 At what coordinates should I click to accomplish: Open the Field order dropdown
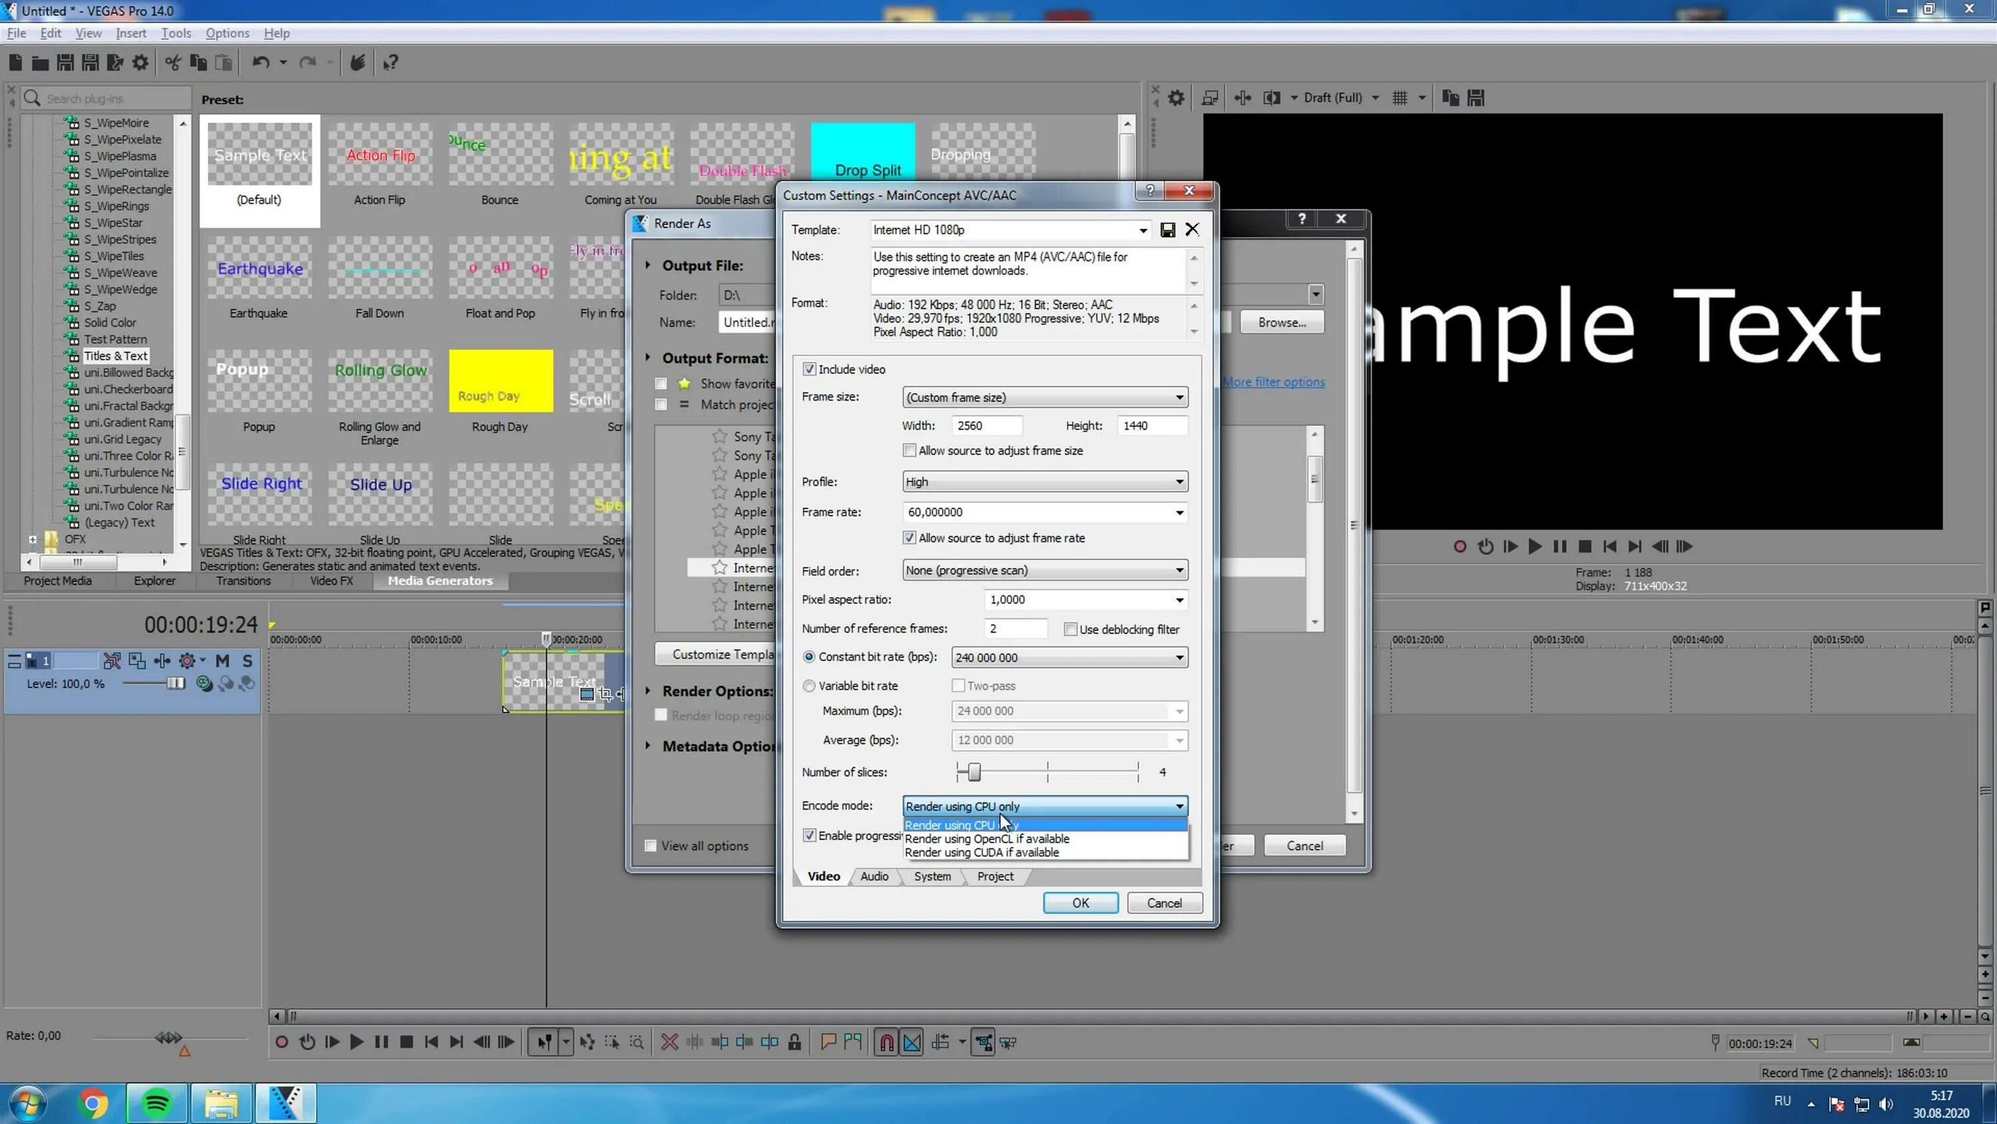click(x=1044, y=570)
